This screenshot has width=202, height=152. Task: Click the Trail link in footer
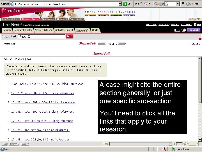4,144
